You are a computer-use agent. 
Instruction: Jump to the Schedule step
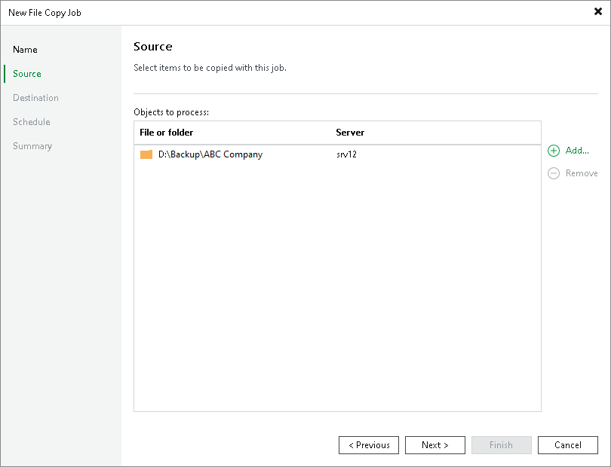[x=31, y=122]
